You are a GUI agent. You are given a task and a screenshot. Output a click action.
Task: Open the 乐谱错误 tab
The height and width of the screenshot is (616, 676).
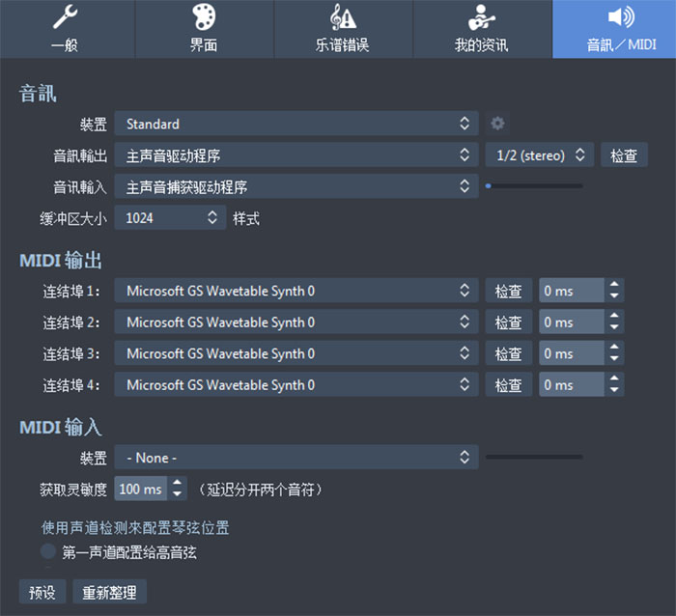(343, 29)
